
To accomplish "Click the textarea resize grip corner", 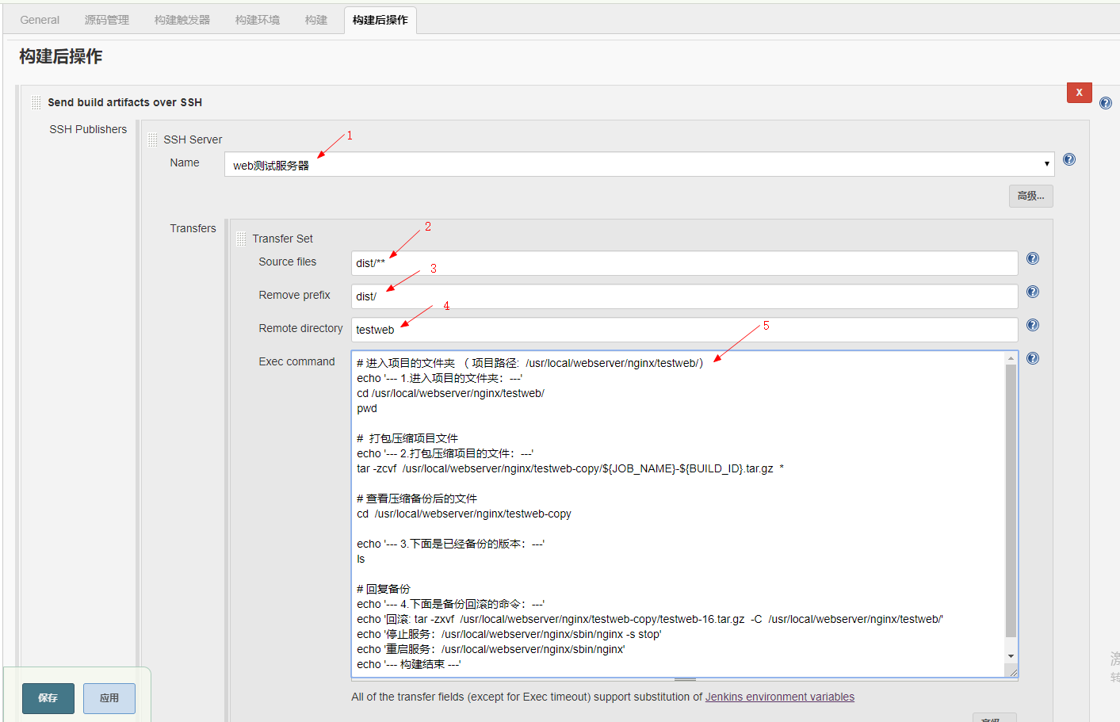I will 1012,671.
